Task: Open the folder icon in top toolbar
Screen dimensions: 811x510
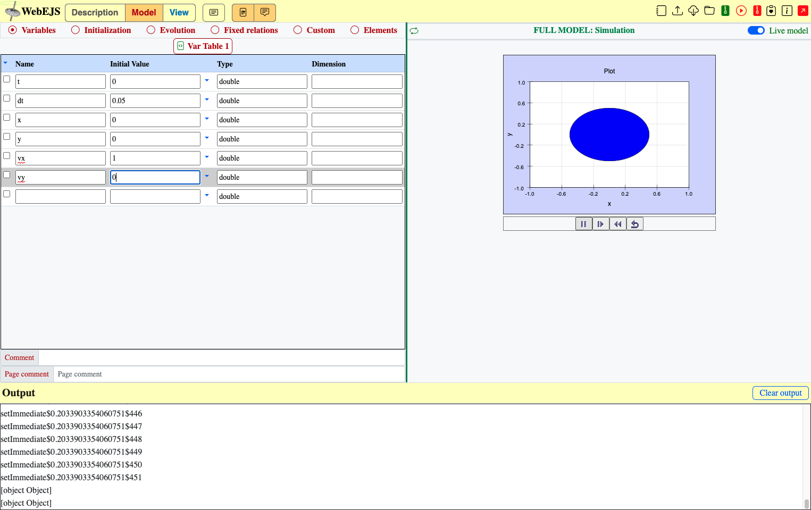Action: click(x=709, y=11)
